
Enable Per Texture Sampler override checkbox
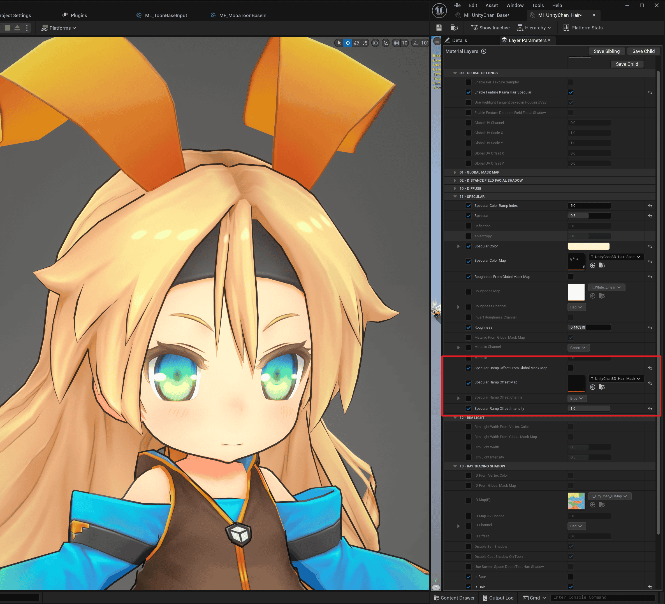pos(468,82)
